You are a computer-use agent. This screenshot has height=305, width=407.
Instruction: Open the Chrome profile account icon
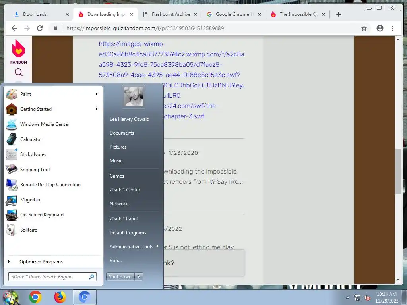(380, 28)
